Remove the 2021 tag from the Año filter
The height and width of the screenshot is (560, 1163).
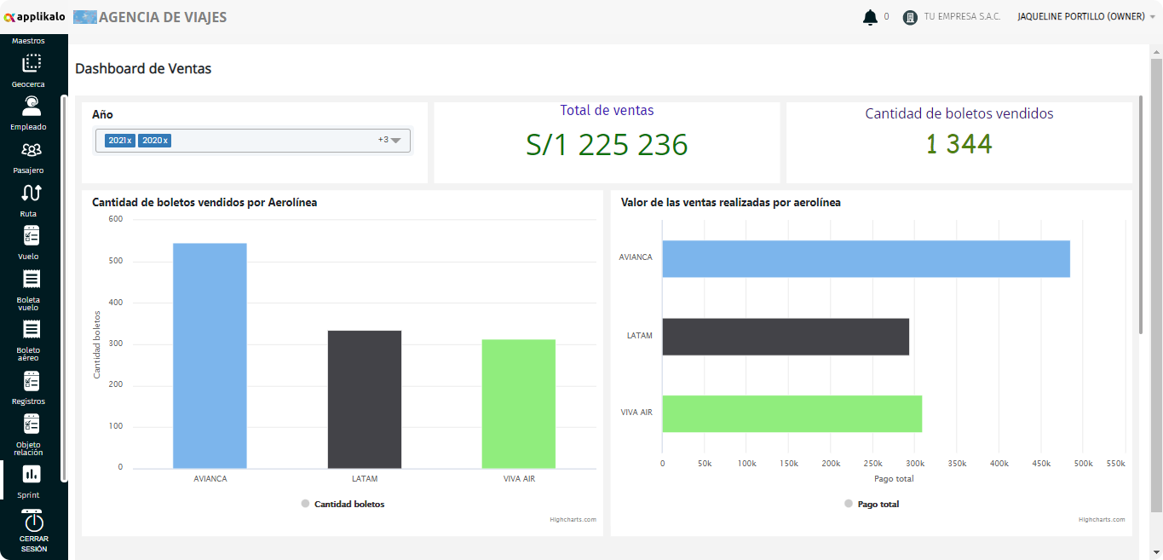130,141
